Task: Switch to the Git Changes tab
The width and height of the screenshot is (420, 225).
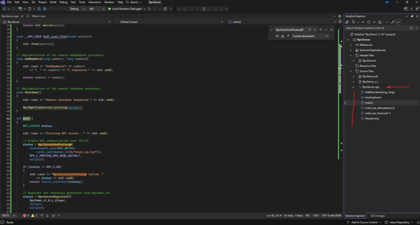Action: click(x=377, y=216)
